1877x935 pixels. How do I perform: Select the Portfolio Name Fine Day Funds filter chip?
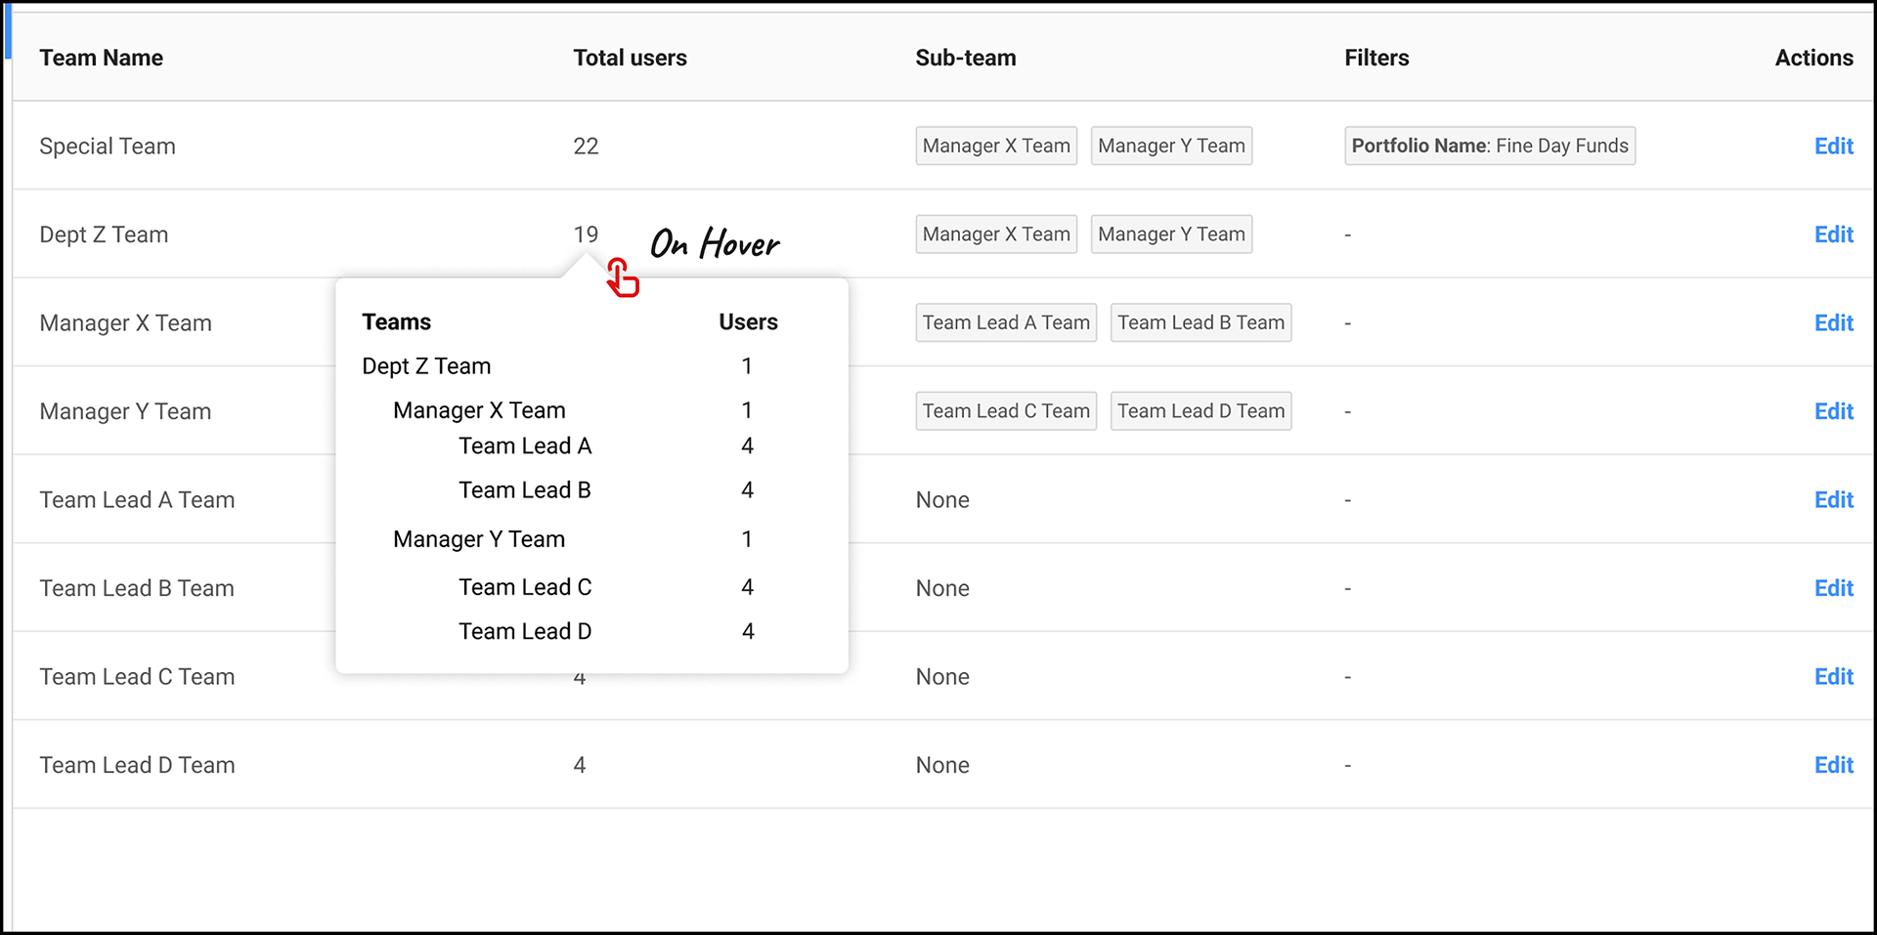(x=1490, y=146)
